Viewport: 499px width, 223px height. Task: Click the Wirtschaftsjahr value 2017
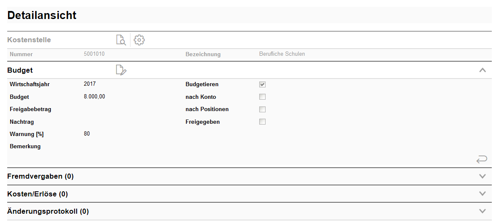coord(90,84)
